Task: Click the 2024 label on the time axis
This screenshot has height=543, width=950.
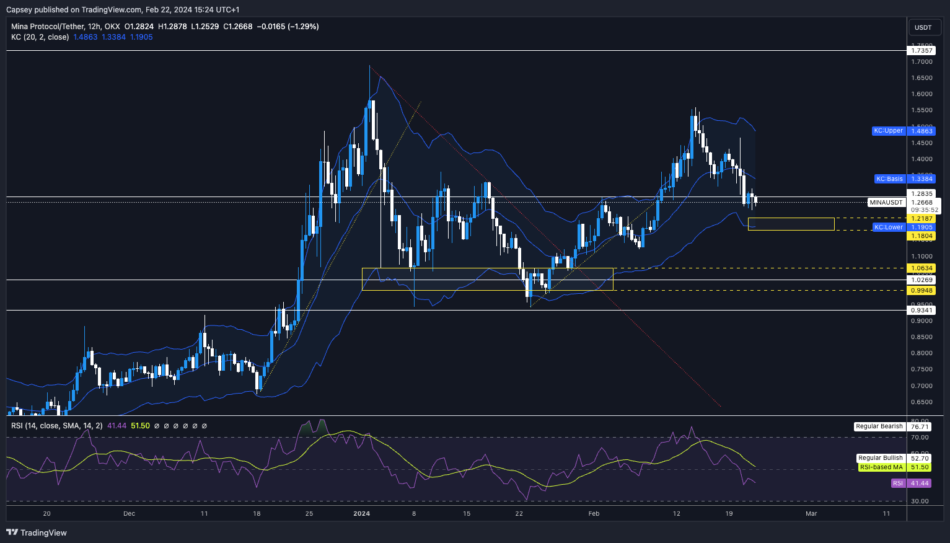Action: coord(361,513)
